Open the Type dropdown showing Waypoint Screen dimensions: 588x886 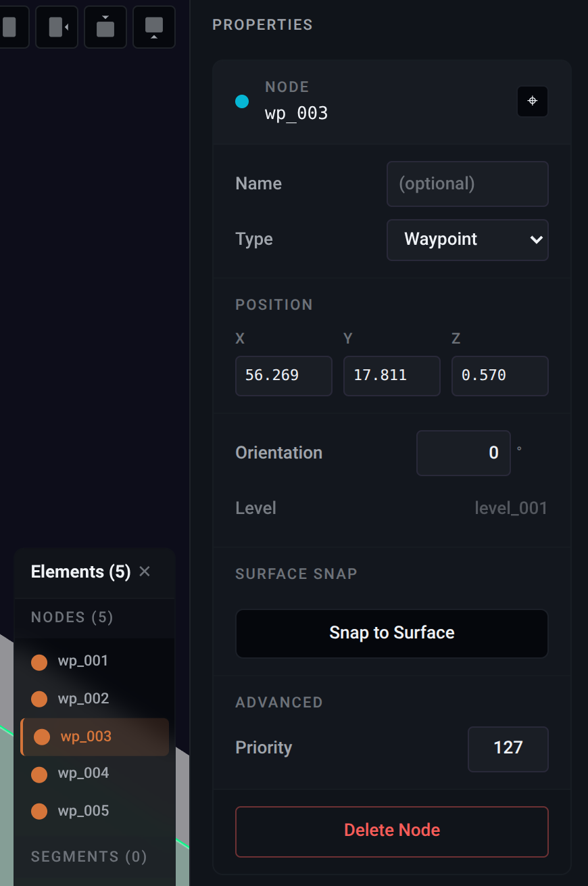tap(468, 239)
